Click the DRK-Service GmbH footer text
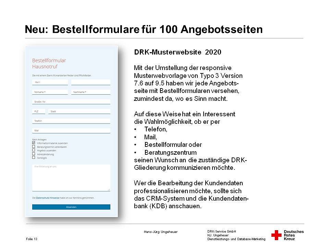This screenshot has height=247, width=329. 222,232
